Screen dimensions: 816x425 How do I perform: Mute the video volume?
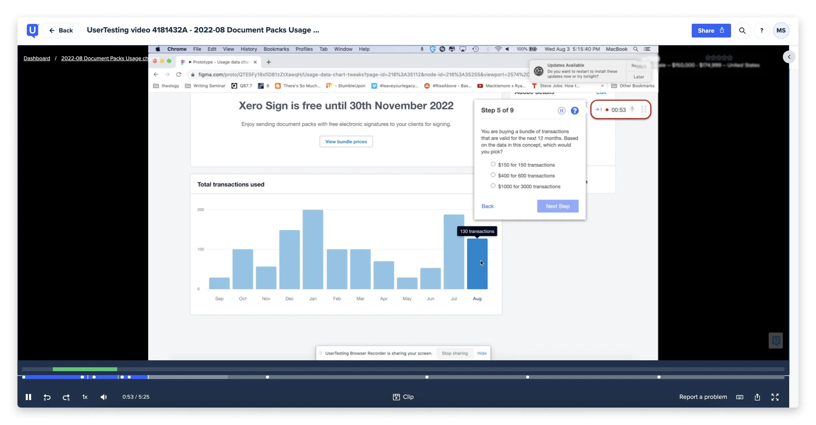click(x=104, y=397)
